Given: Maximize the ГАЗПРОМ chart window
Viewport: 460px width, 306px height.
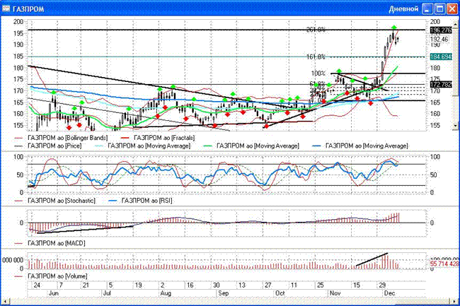Looking at the screenshot, I should pyautogui.click(x=439, y=9).
